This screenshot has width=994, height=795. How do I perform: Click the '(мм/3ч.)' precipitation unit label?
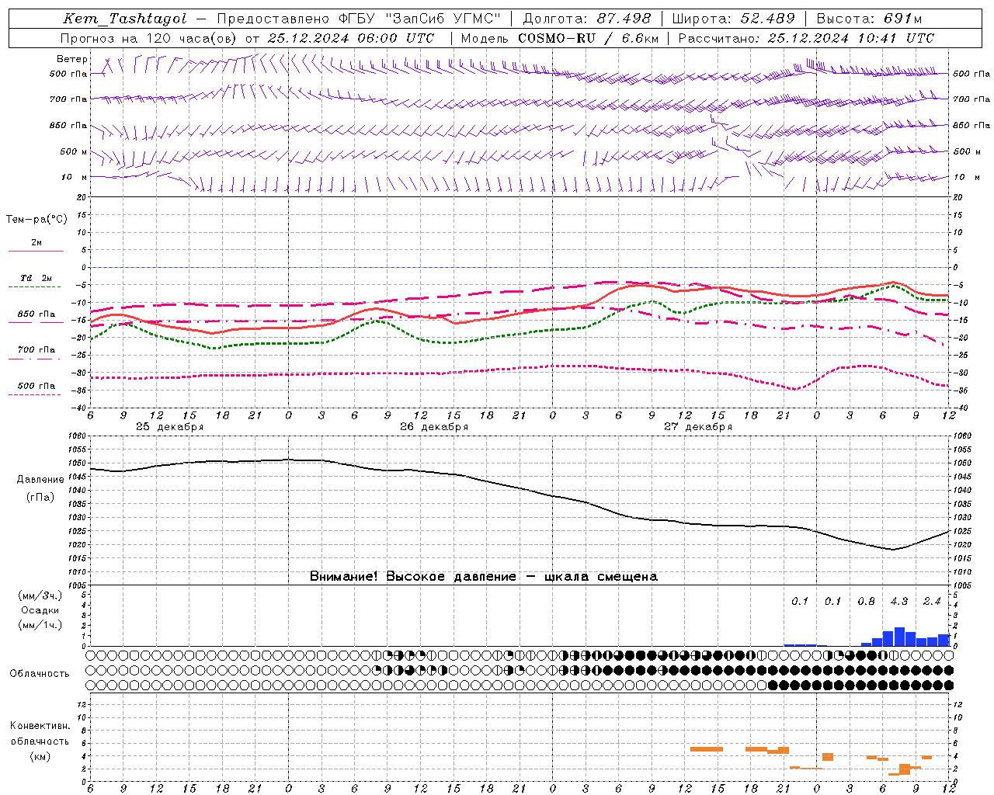[x=40, y=596]
